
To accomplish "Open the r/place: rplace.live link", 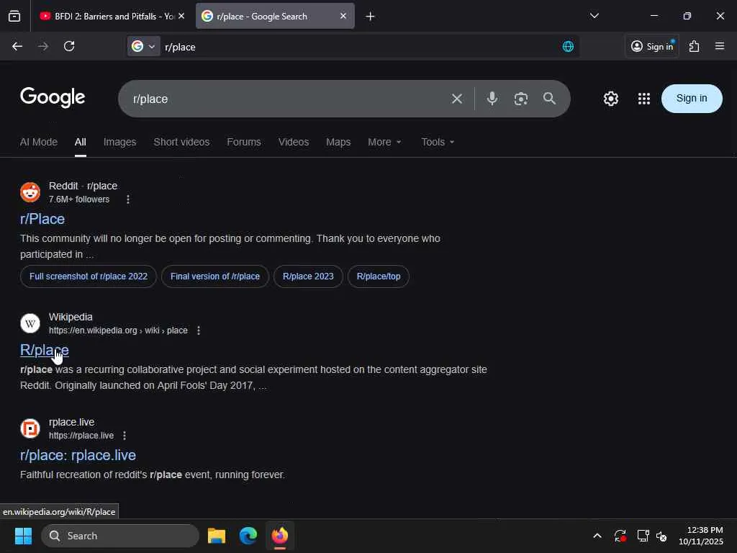I will click(x=78, y=455).
